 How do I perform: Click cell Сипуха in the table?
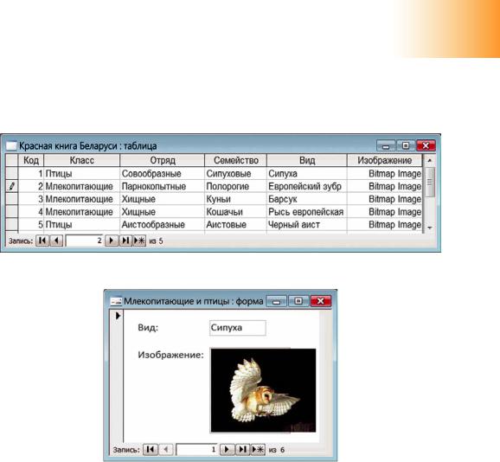[x=307, y=173]
